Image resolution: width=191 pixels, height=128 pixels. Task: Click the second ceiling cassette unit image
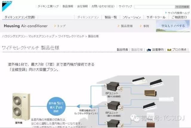(x=156, y=83)
